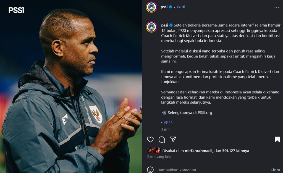
Task: Open emoji picker smiley icon
Action: coord(150,170)
